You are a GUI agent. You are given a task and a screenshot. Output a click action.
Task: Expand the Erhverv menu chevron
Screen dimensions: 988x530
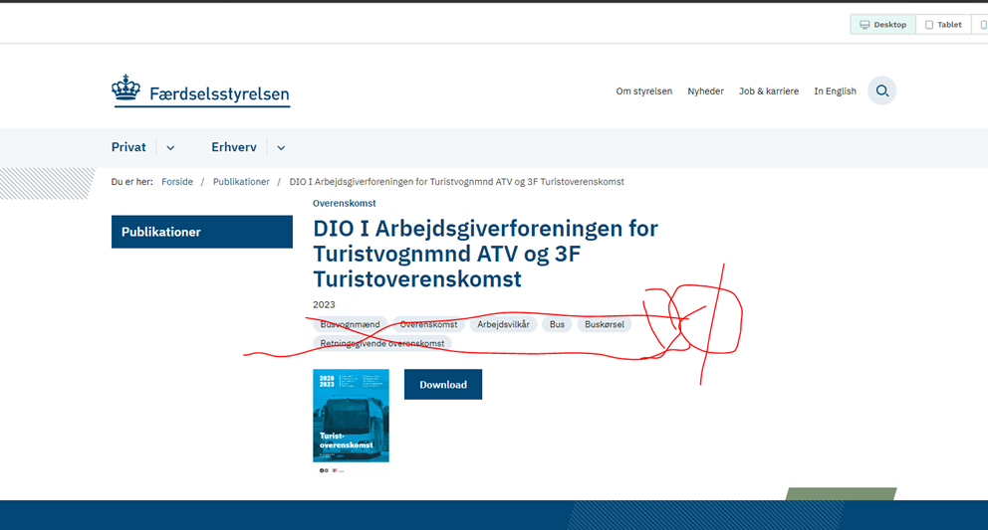point(281,148)
